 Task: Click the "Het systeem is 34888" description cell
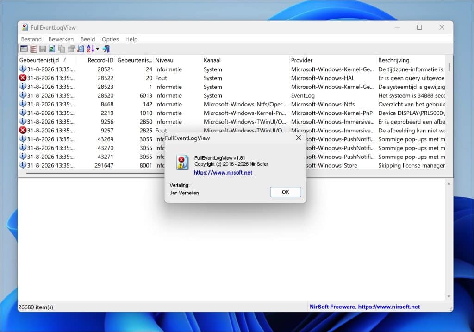pyautogui.click(x=411, y=95)
